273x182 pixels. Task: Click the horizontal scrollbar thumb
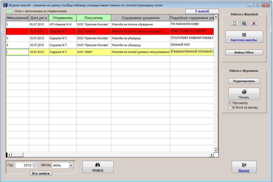coord(17,155)
